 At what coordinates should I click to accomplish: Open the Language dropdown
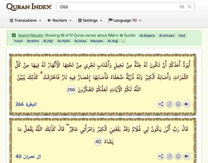pyautogui.click(x=125, y=20)
